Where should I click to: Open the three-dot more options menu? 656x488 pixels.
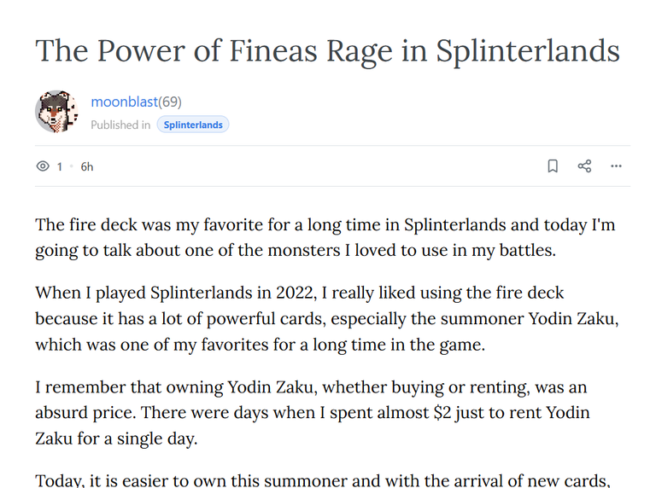click(x=616, y=166)
